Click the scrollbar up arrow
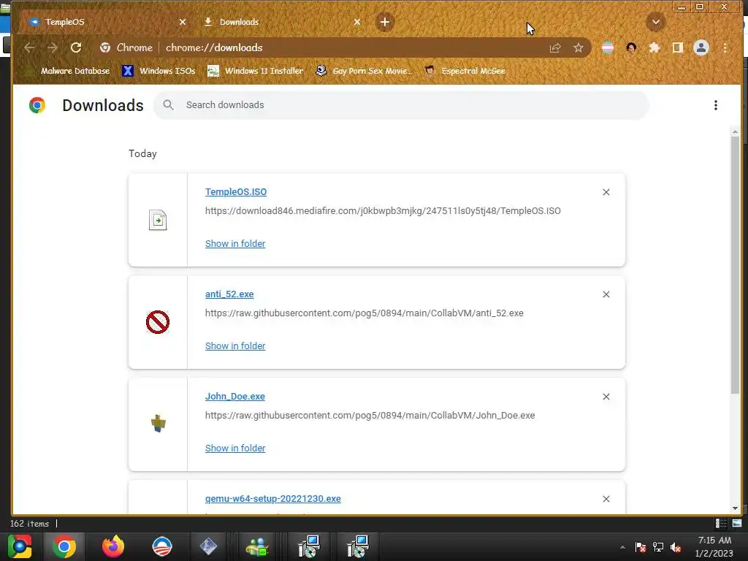Screen dimensions: 748x561 (x=735, y=131)
